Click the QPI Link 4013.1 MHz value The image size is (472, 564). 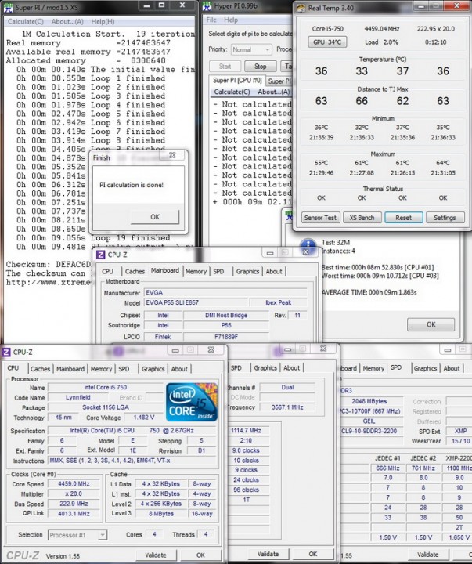coord(74,514)
